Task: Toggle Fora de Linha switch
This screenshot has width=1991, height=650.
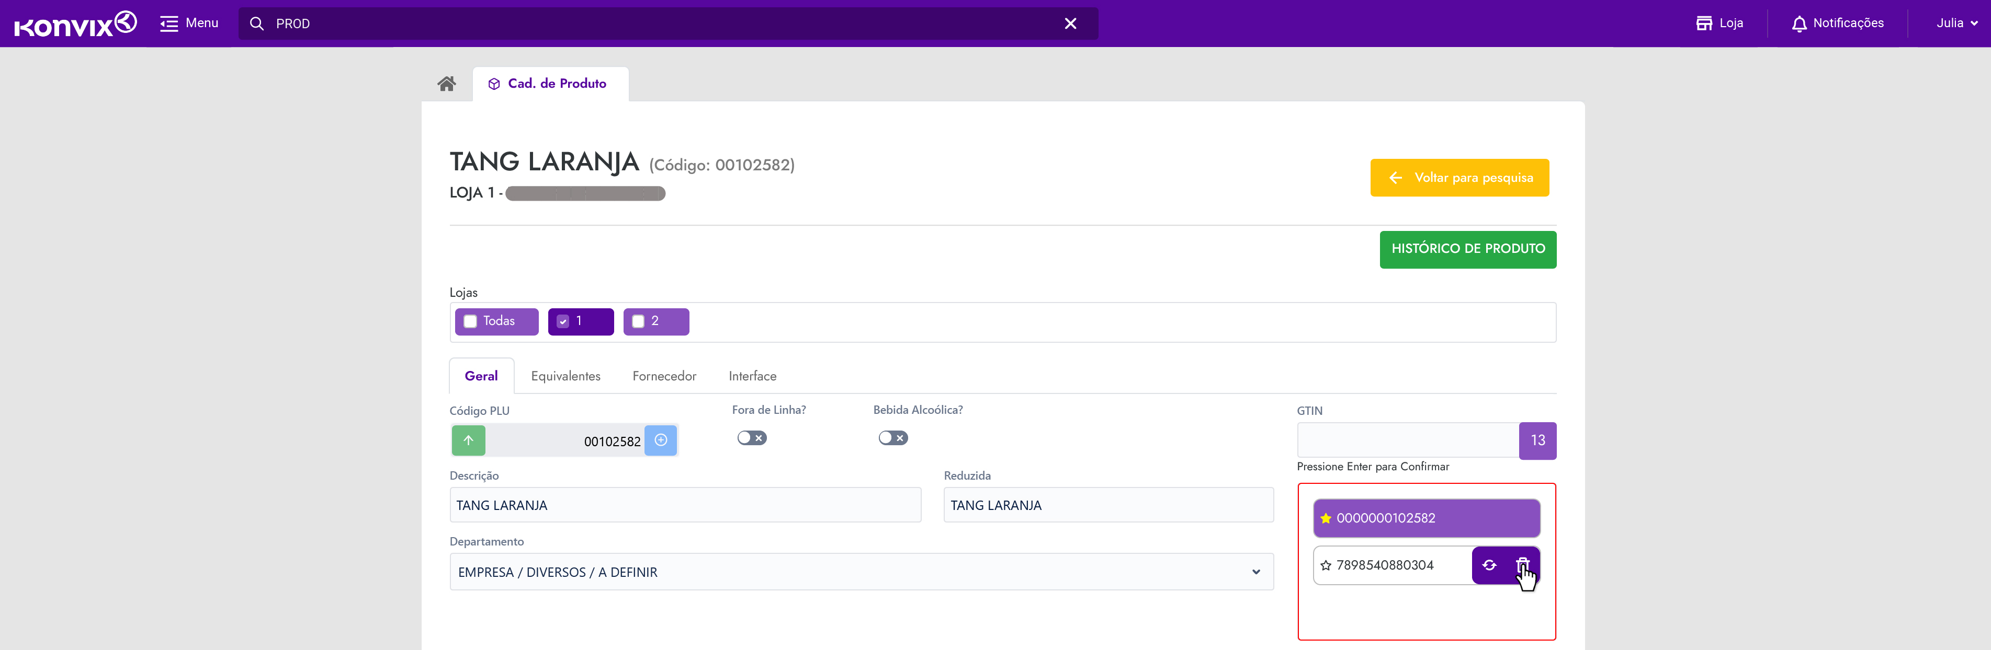Action: tap(751, 438)
